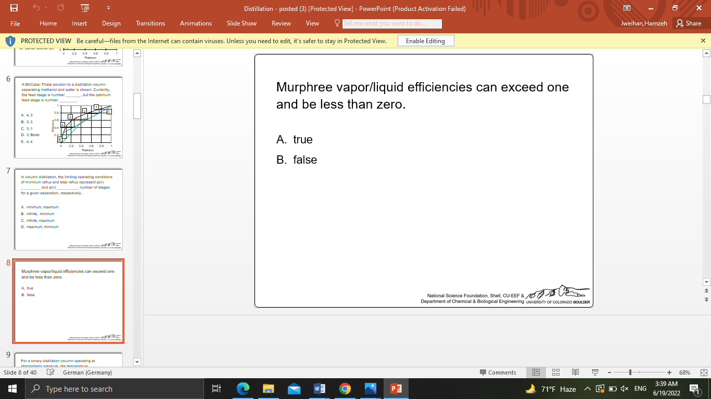This screenshot has height=399, width=711.
Task: Click the zoom out minus button
Action: pos(608,373)
